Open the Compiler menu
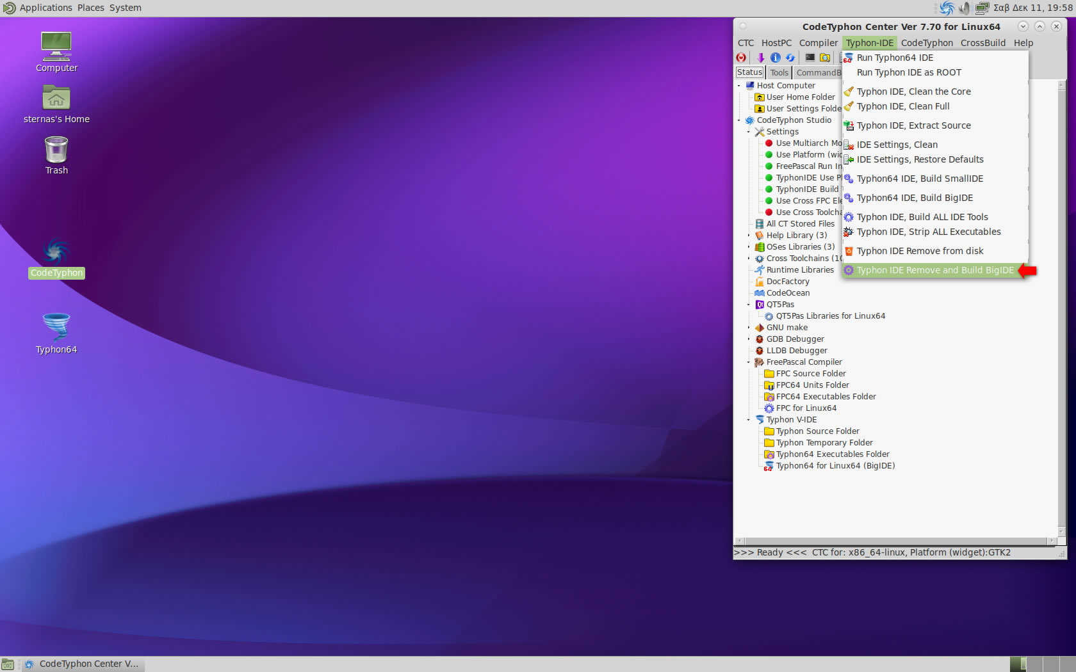1076x672 pixels. [x=818, y=43]
